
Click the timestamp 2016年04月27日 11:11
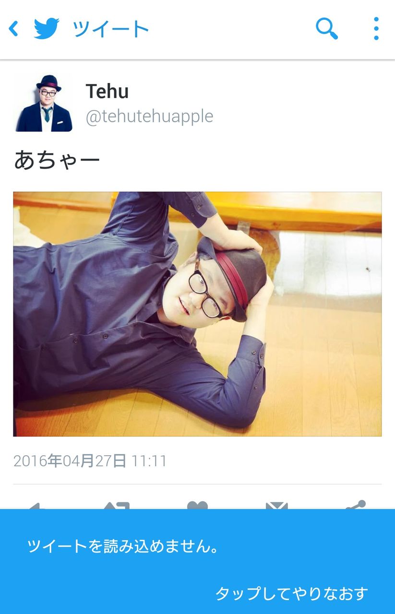(90, 461)
